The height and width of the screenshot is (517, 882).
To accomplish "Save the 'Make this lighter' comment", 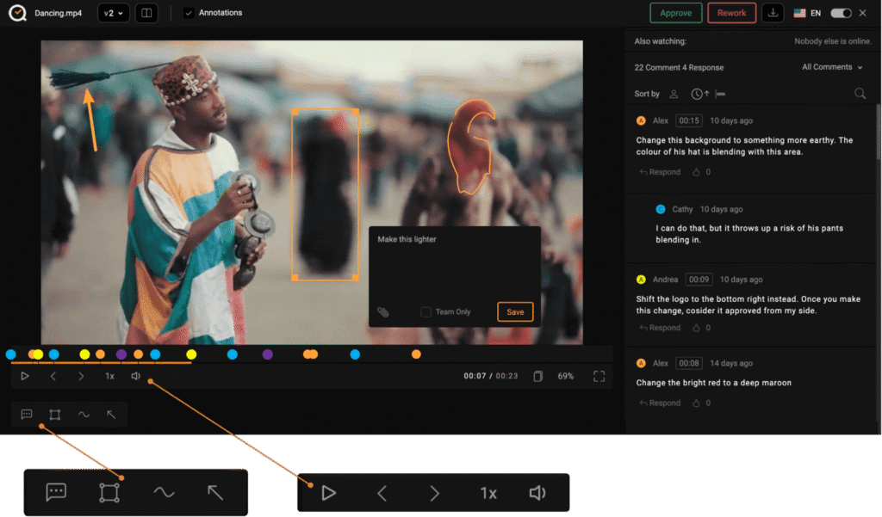I will pyautogui.click(x=515, y=312).
